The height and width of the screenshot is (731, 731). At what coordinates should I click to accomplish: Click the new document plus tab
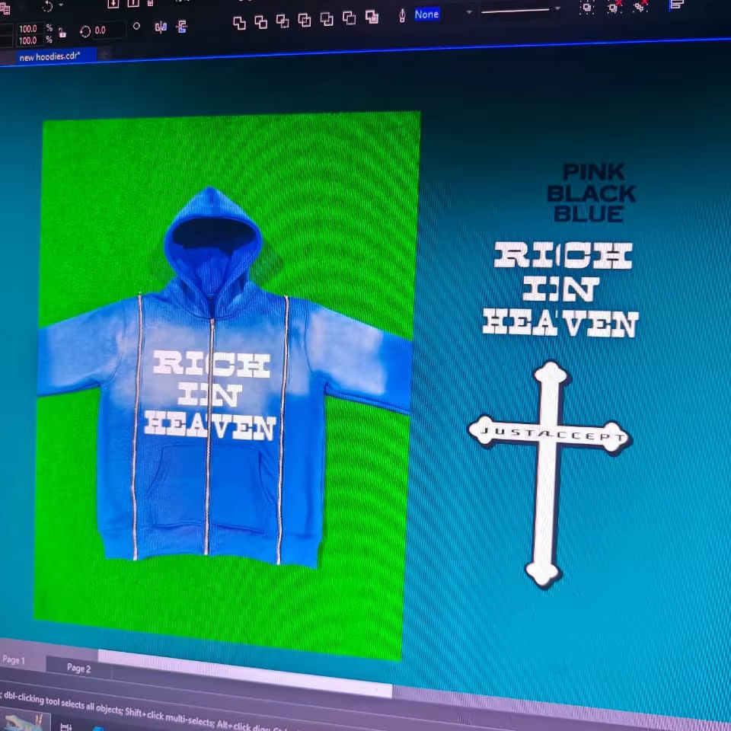point(104,55)
